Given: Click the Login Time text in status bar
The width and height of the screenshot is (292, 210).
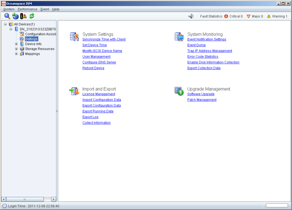Looking at the screenshot, I should [34, 206].
